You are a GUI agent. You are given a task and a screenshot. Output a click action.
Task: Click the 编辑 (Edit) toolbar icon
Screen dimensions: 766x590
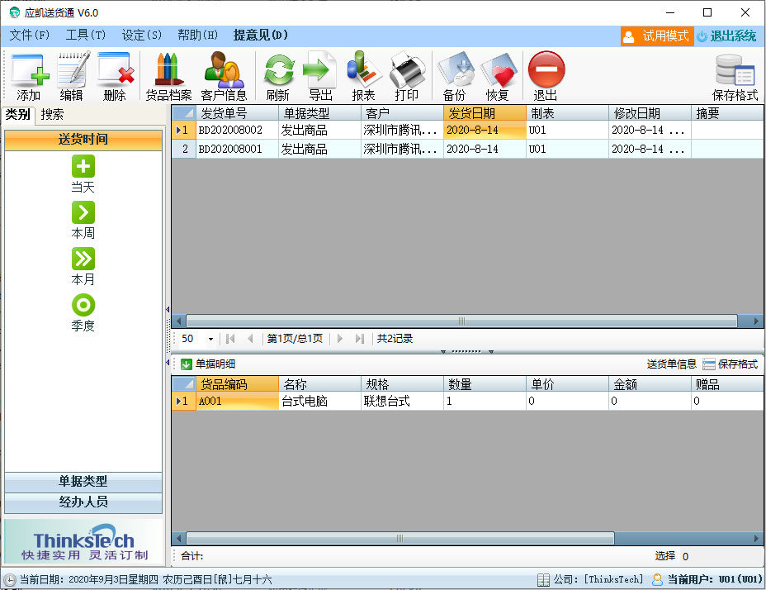tap(72, 75)
